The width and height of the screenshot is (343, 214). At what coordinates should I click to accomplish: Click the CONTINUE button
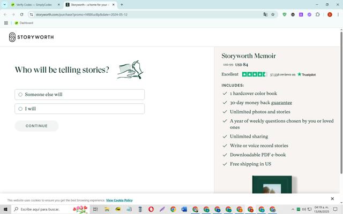click(36, 126)
